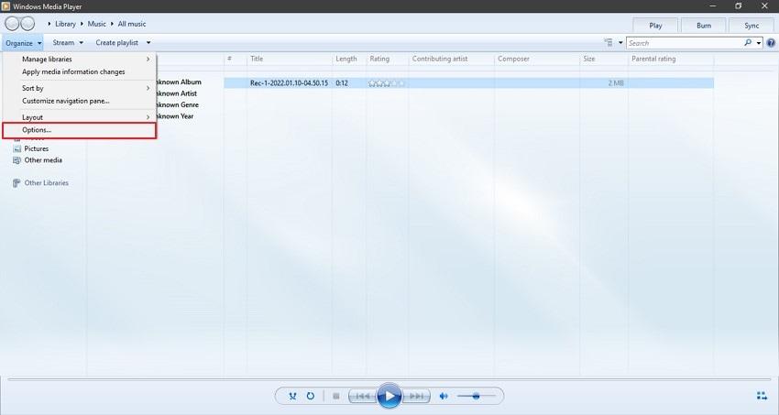Image resolution: width=779 pixels, height=415 pixels.
Task: Open the search options dropdown arrow
Action: pos(759,43)
